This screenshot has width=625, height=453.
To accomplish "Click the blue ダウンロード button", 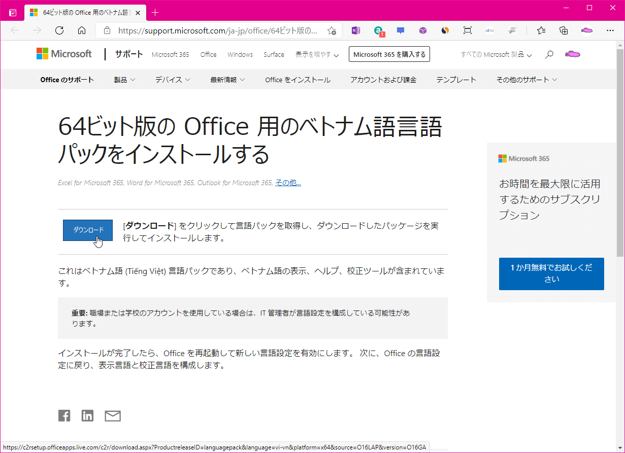I will [x=88, y=230].
